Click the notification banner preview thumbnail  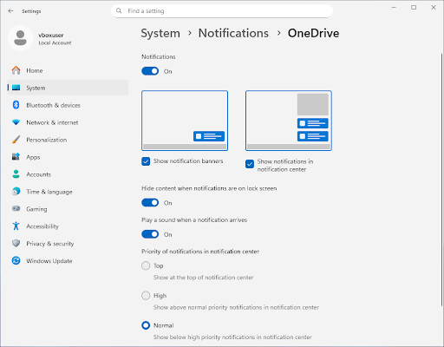click(185, 121)
